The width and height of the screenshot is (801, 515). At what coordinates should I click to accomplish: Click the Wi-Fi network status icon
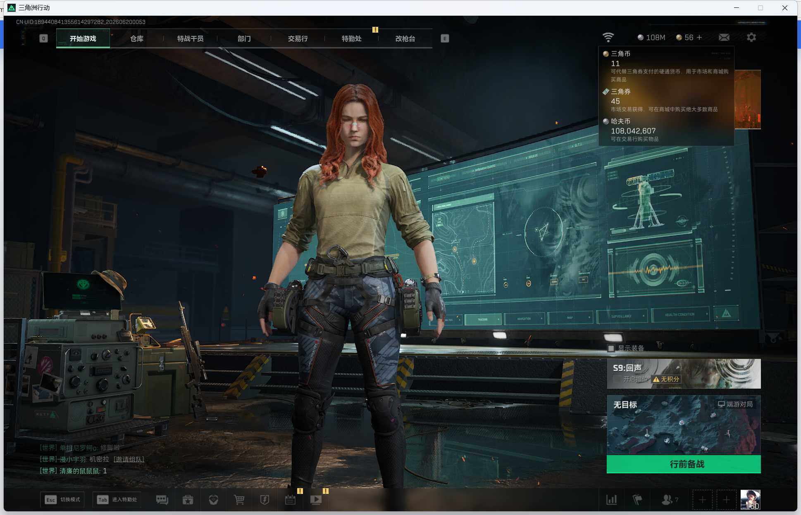608,38
